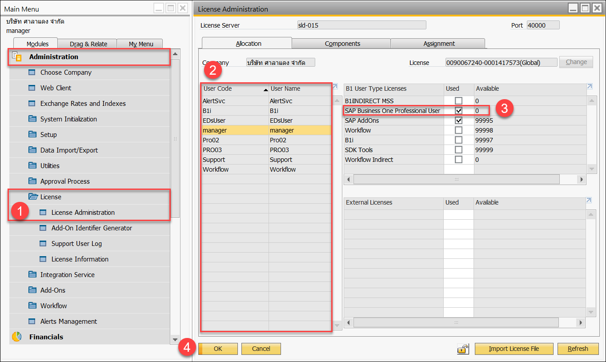This screenshot has height=362, width=606.
Task: Click the icon beside License Information
Action: tap(43, 259)
